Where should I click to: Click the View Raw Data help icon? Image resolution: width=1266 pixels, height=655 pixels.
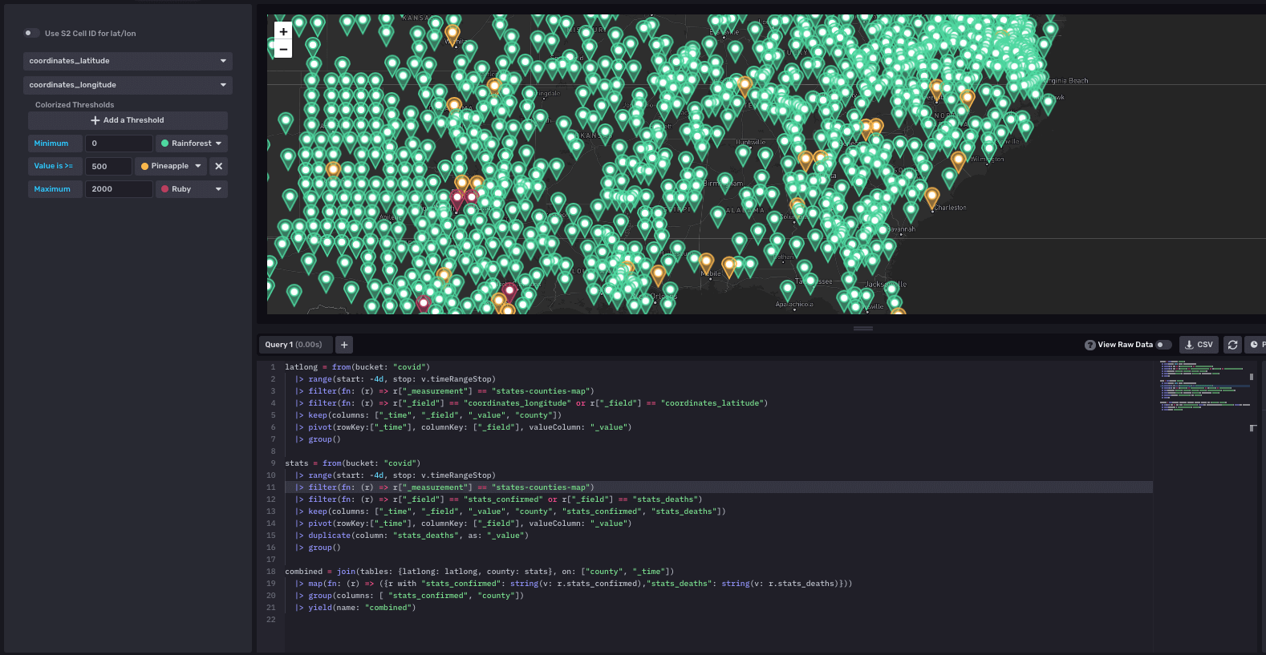pyautogui.click(x=1089, y=345)
